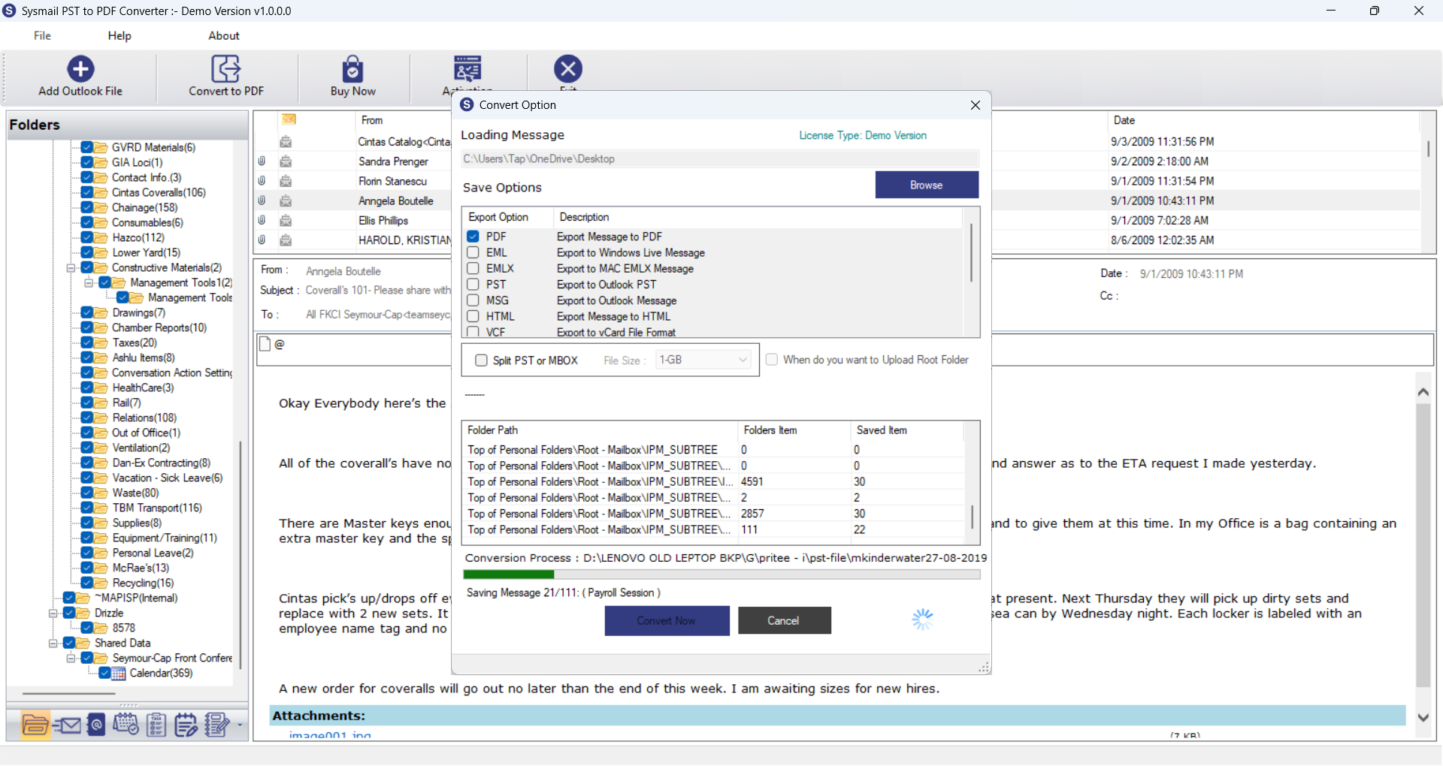Screen dimensions: 1443x766
Task: Select the message from Anngela Boutelle
Action: click(x=396, y=201)
